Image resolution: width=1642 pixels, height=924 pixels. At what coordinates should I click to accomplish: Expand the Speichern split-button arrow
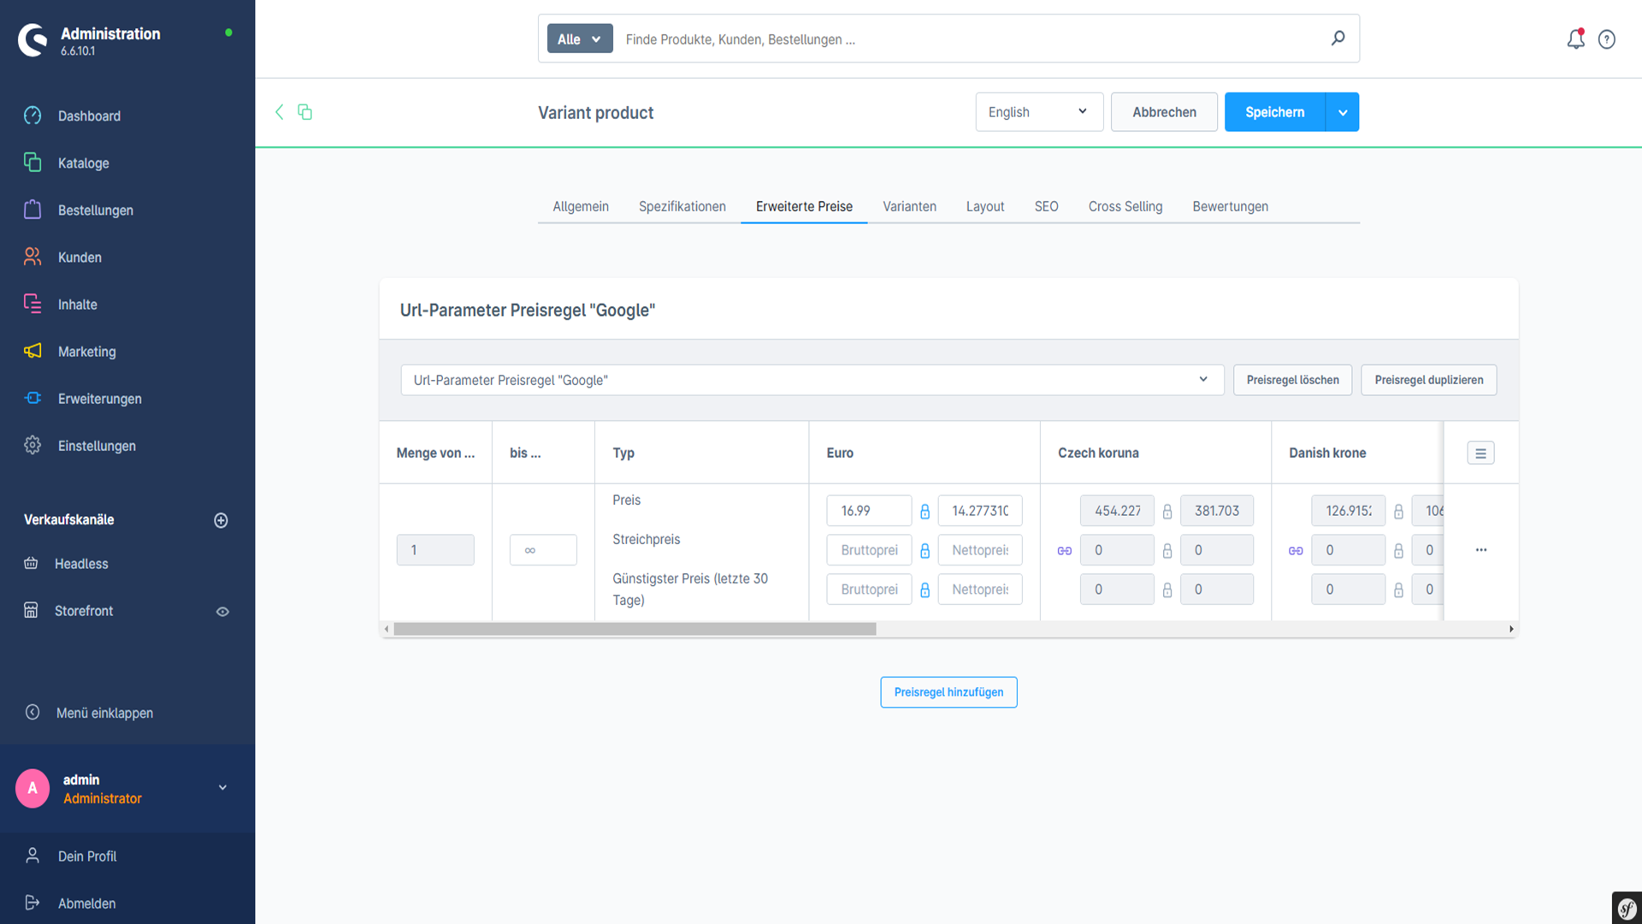1343,112
